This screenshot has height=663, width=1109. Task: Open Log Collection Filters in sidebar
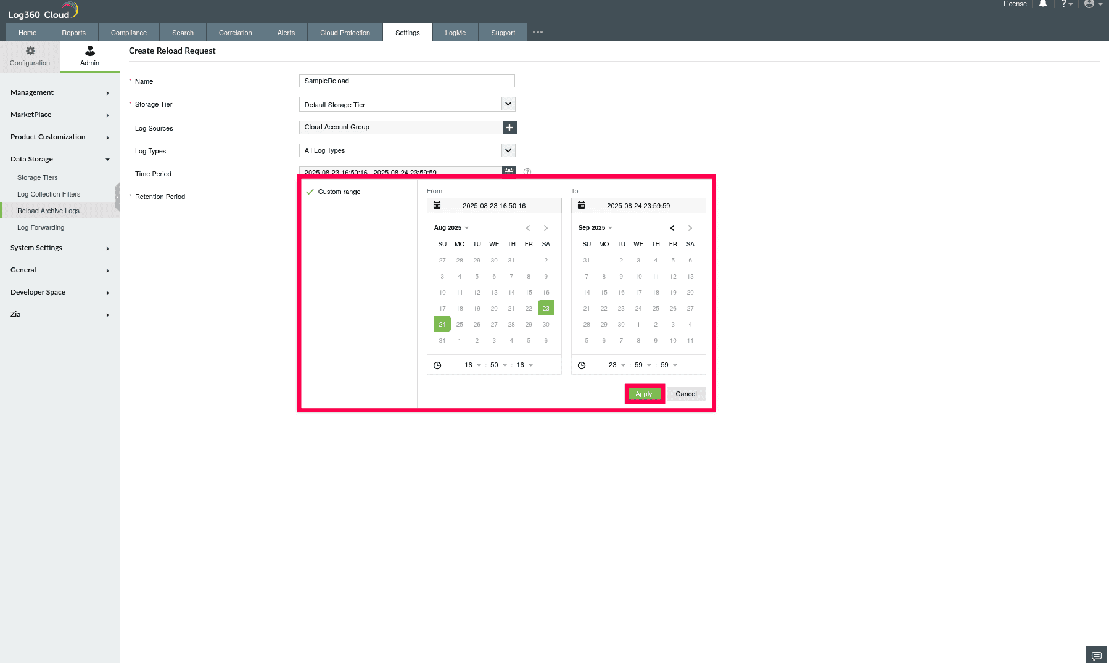pyautogui.click(x=49, y=194)
